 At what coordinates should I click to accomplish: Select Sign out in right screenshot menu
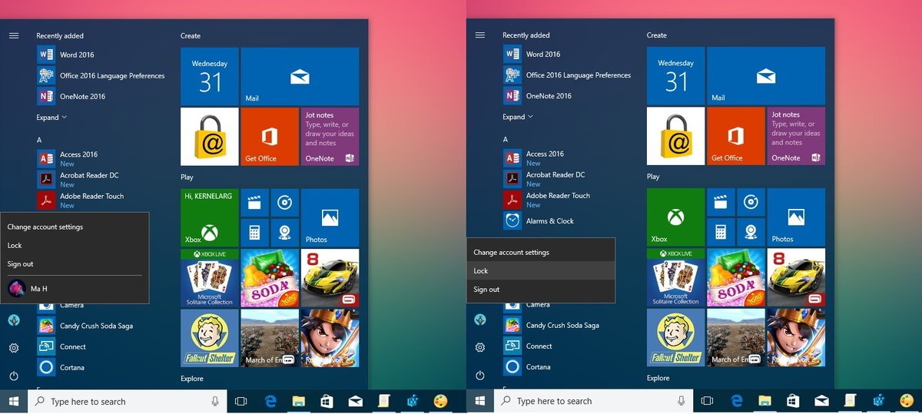[x=541, y=289]
